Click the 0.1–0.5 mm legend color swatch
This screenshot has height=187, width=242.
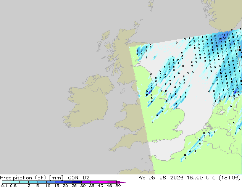pos(6,182)
